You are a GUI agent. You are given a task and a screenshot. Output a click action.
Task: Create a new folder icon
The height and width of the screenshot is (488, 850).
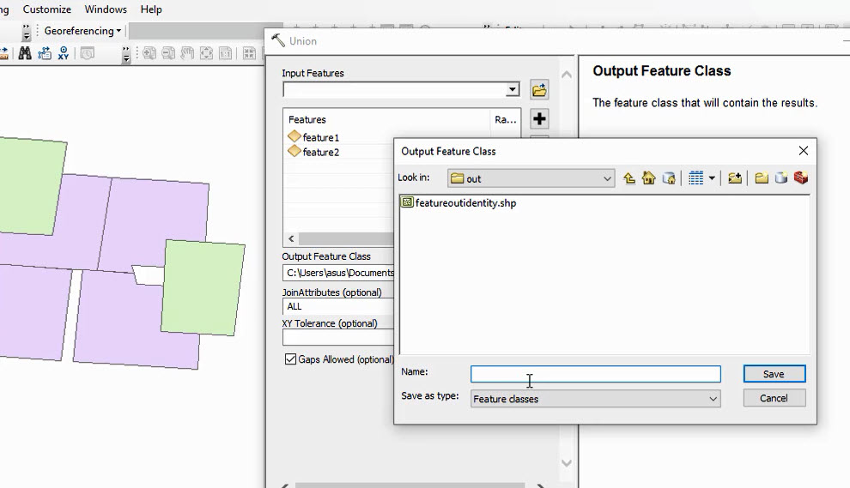pos(762,178)
